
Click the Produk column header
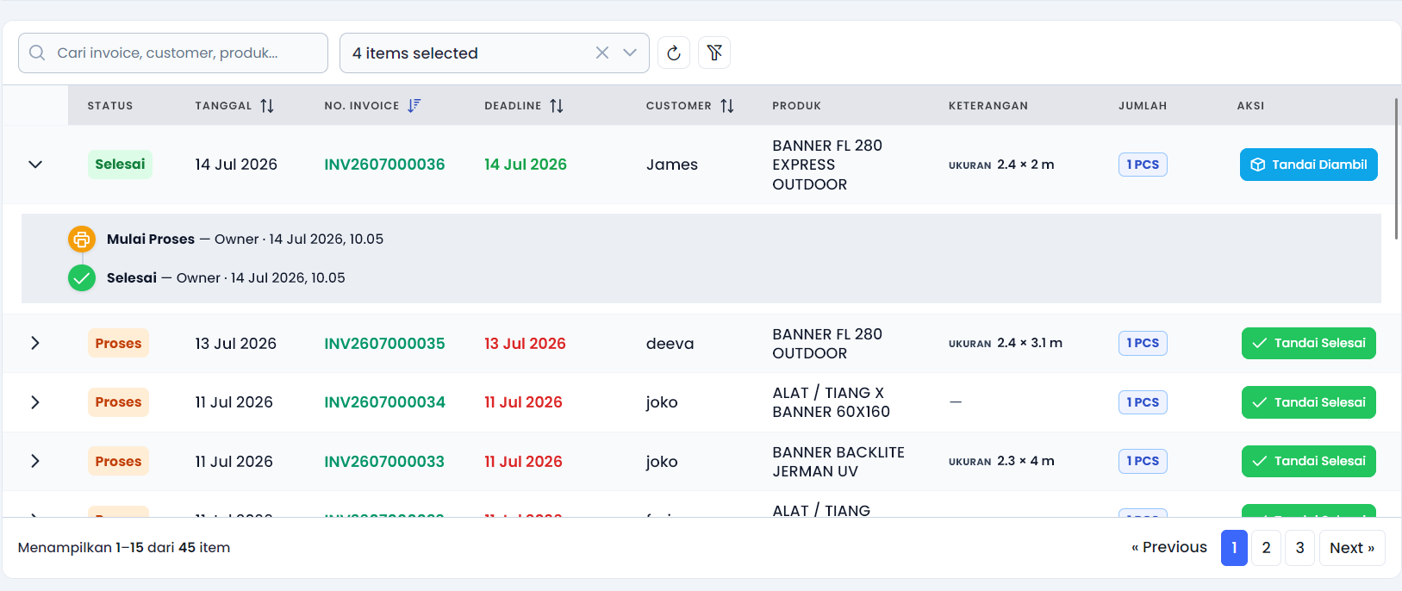796,106
